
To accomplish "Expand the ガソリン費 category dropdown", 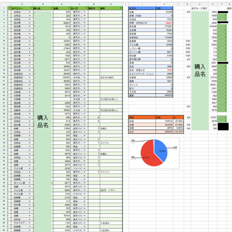I will click(x=30, y=183).
